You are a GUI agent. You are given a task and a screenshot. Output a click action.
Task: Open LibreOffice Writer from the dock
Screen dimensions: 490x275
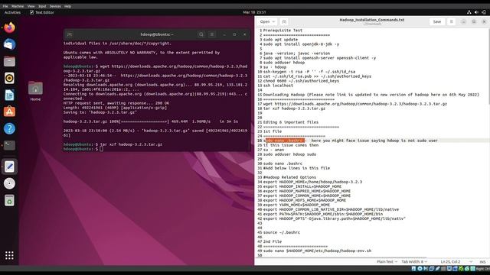coord(9,95)
